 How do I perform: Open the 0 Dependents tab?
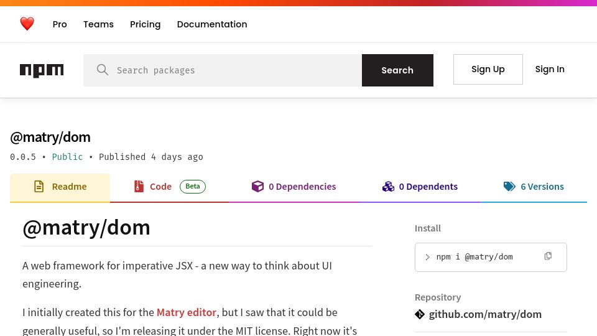(420, 187)
